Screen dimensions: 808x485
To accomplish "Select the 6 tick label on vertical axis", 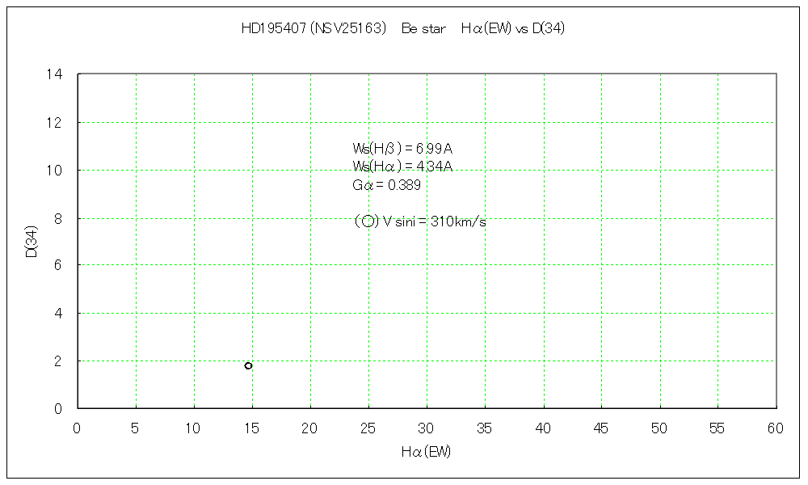I will tap(58, 265).
